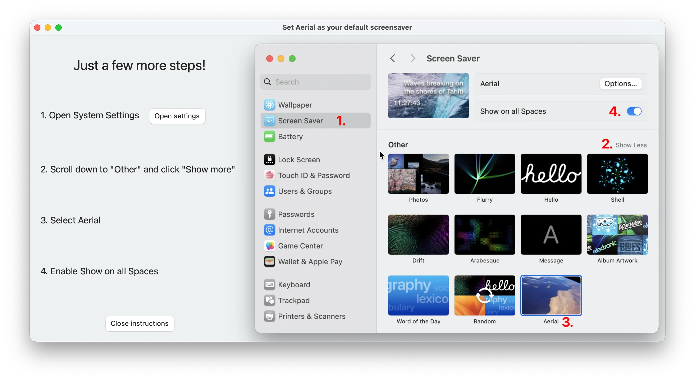Click the Game Center icon
This screenshot has width=695, height=381.
[269, 246]
